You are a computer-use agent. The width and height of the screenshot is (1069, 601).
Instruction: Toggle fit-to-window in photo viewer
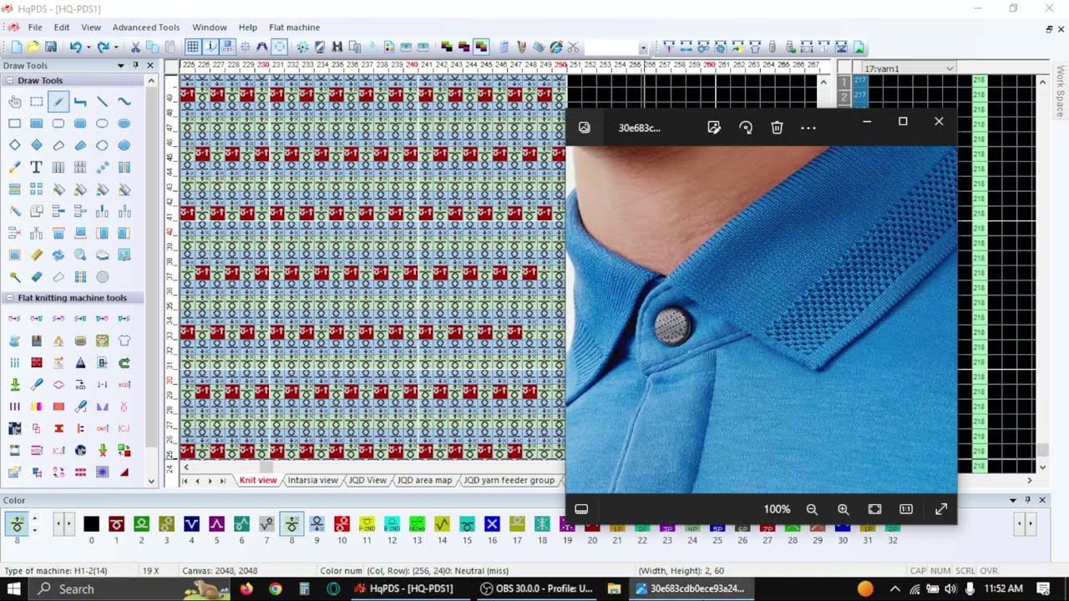(x=874, y=509)
